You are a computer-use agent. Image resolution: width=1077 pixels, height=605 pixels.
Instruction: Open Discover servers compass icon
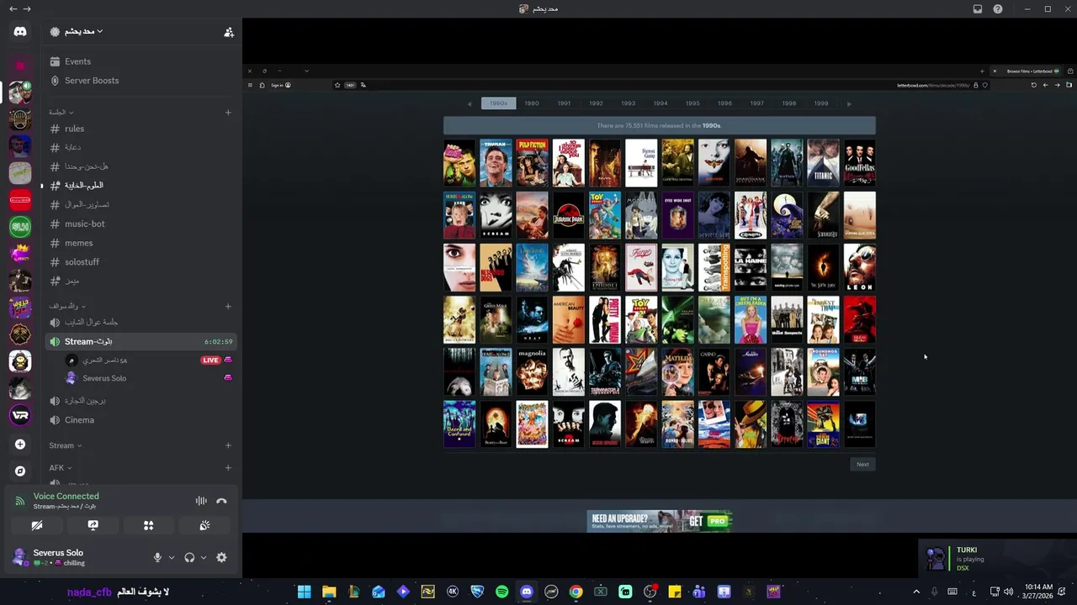point(20,471)
